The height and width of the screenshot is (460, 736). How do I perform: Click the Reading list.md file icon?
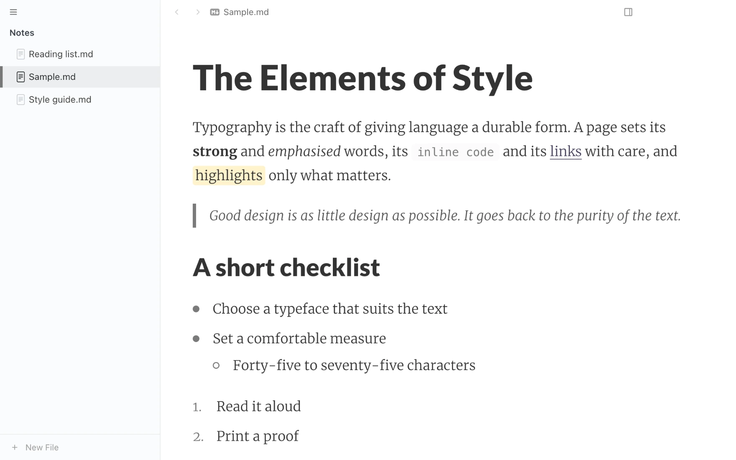tap(20, 54)
